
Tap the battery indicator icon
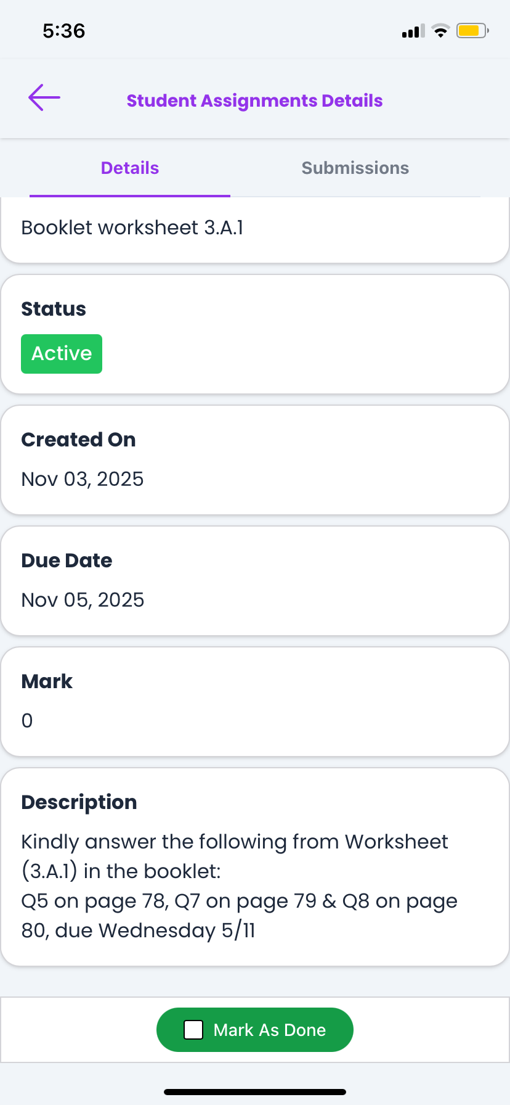click(x=472, y=31)
